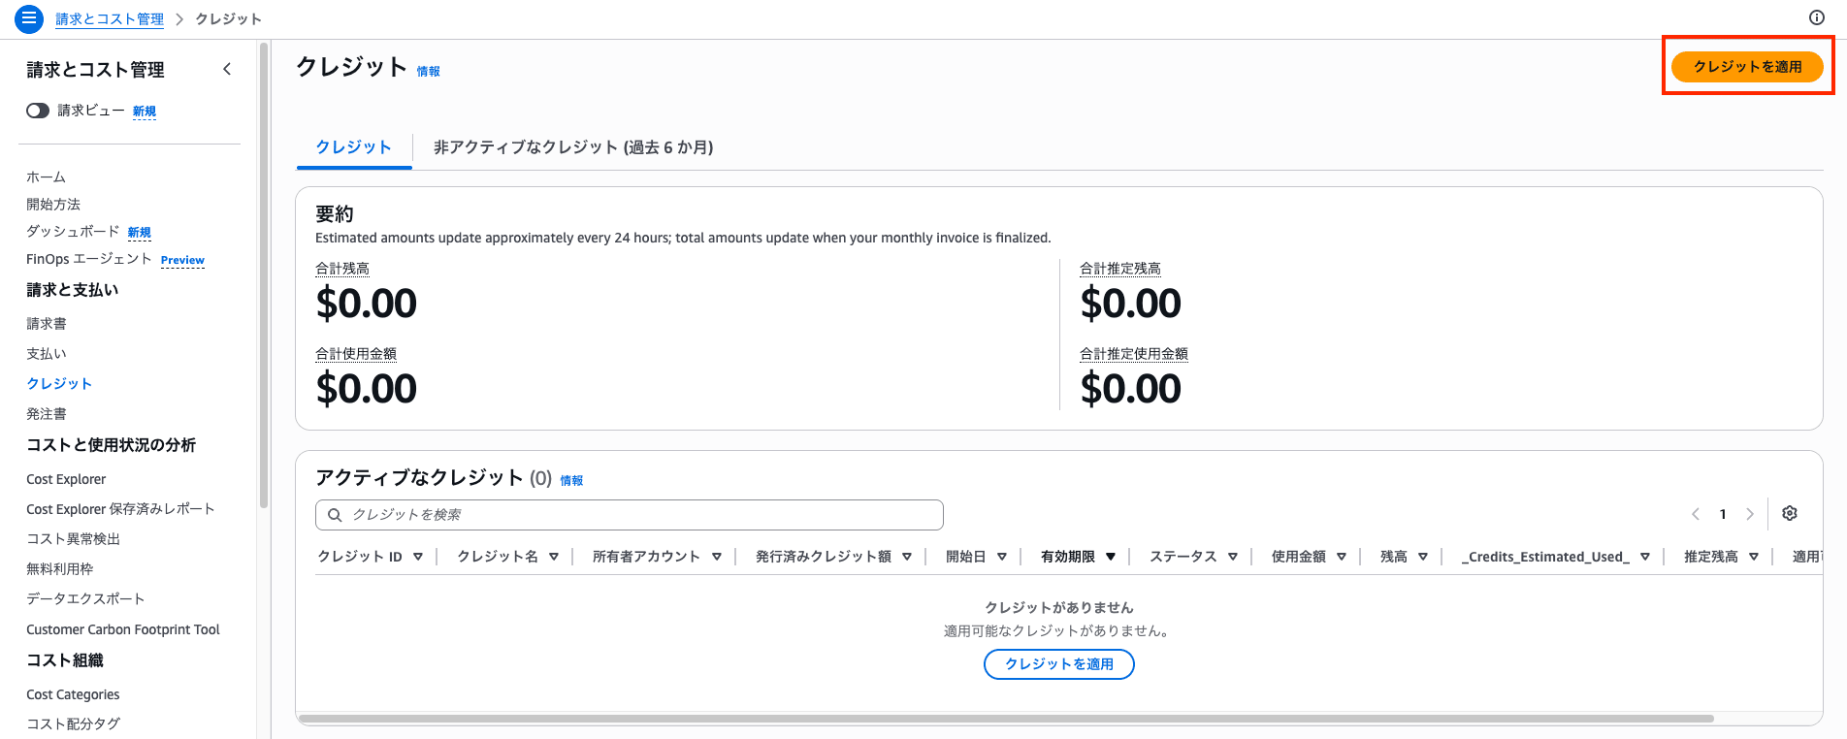This screenshot has width=1847, height=739.
Task: Open 支払い in the sidebar
Action: (47, 354)
